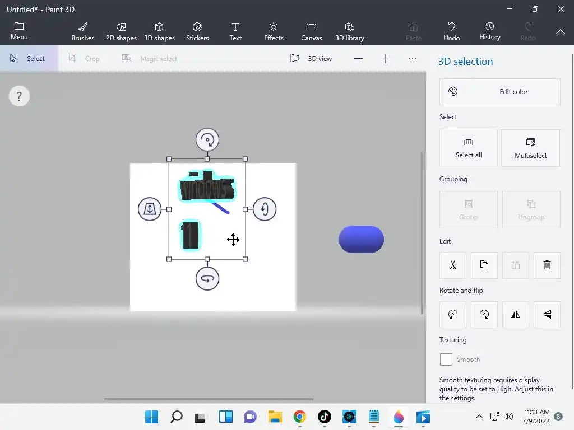Flip selection vertically
Screen dimensions: 574x430
pos(547,315)
